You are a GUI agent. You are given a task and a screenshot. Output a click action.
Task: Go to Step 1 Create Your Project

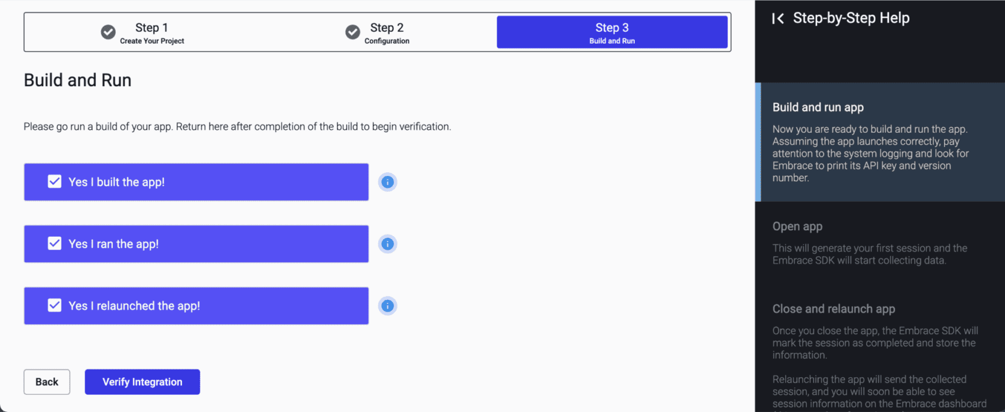151,32
